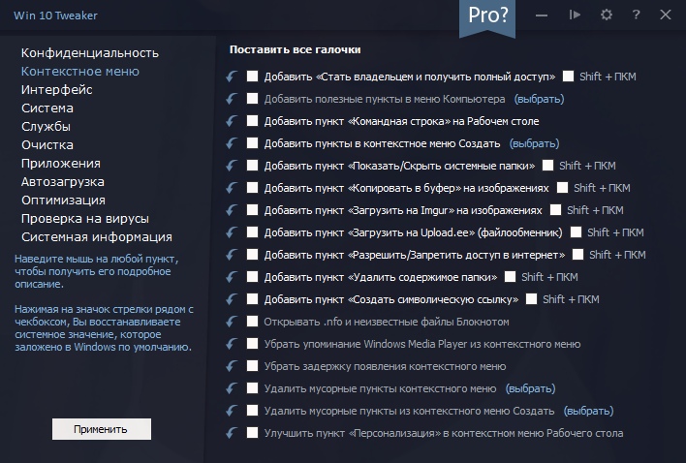Click restore arrow beside «мусорные пункты из меню Создать»

coord(232,411)
